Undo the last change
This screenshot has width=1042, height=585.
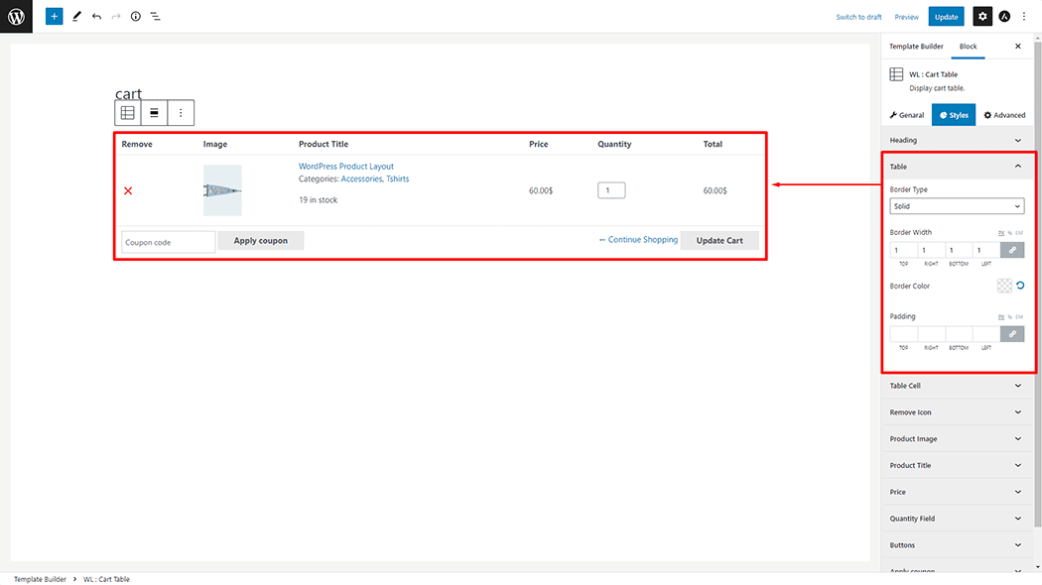coord(96,17)
